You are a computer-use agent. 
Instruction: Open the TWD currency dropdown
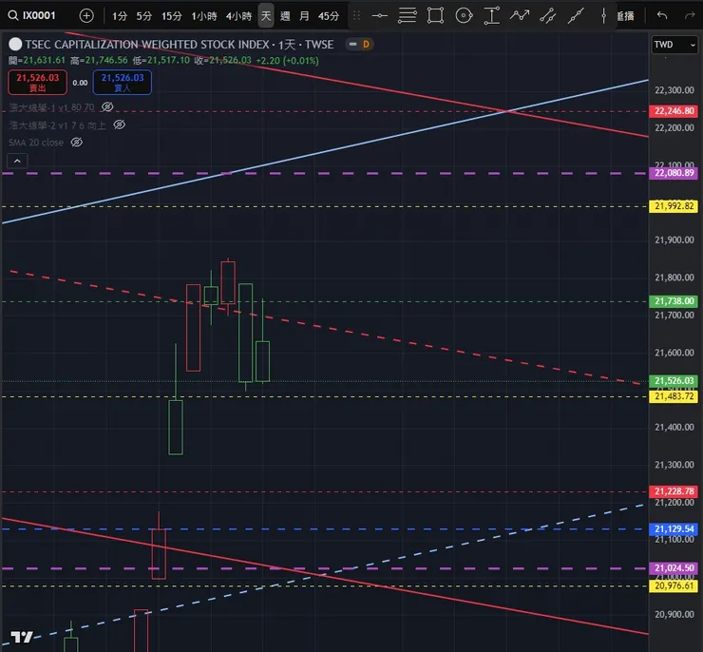pos(674,45)
